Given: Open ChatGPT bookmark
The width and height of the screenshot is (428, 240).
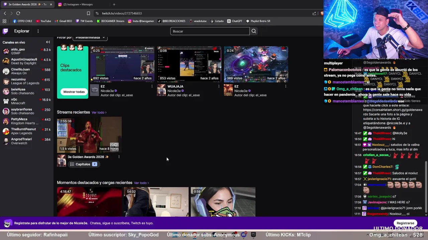Looking at the screenshot, I should pyautogui.click(x=234, y=21).
